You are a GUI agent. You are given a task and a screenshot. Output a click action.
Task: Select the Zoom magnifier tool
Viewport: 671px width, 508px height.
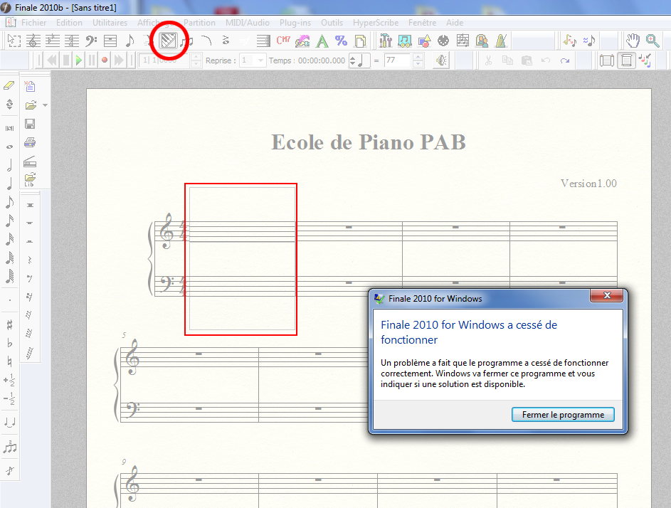click(x=652, y=41)
